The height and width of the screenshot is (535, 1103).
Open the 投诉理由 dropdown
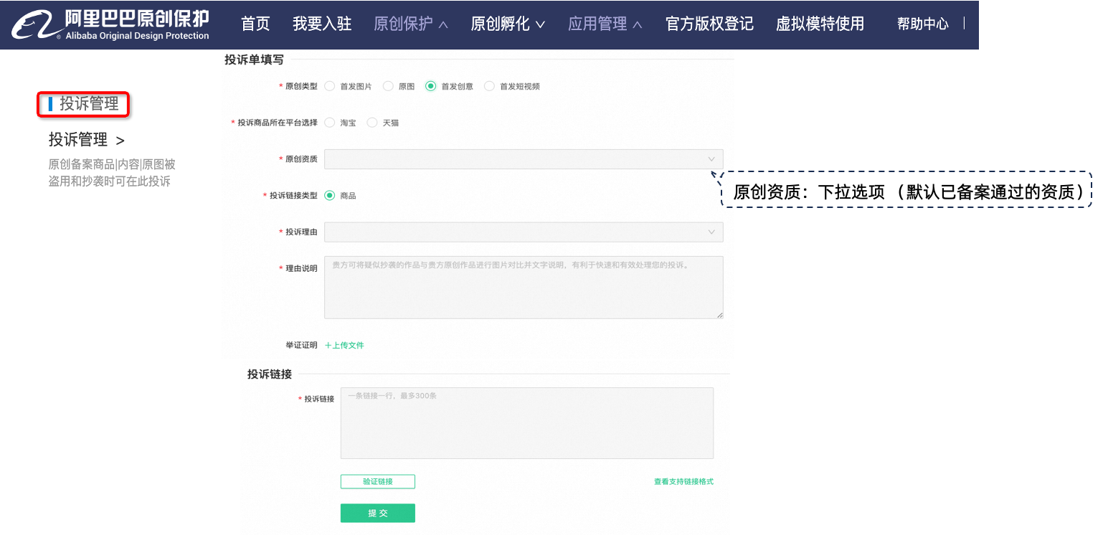click(524, 232)
